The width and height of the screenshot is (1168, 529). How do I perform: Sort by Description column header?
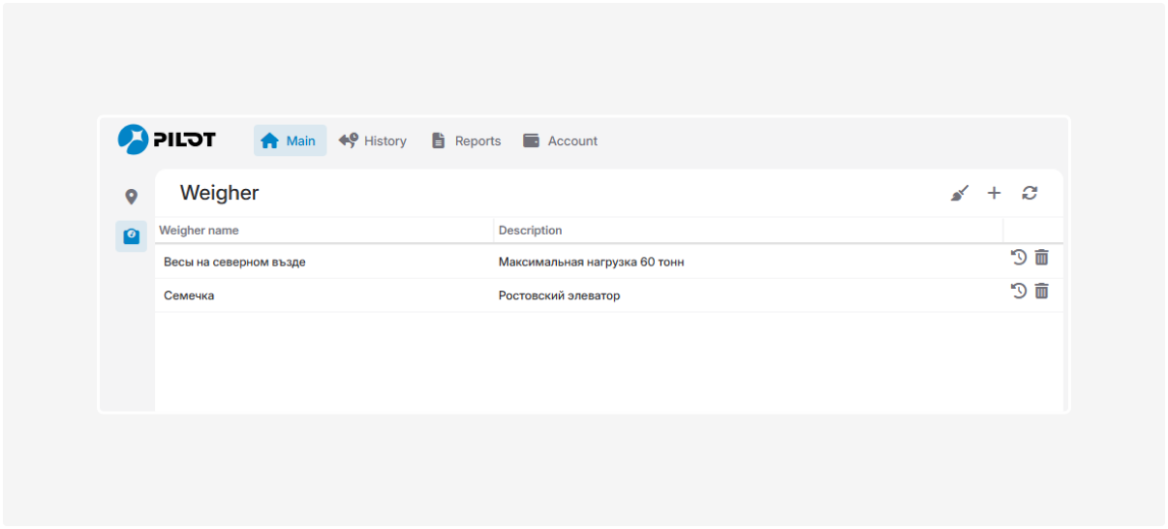click(530, 231)
